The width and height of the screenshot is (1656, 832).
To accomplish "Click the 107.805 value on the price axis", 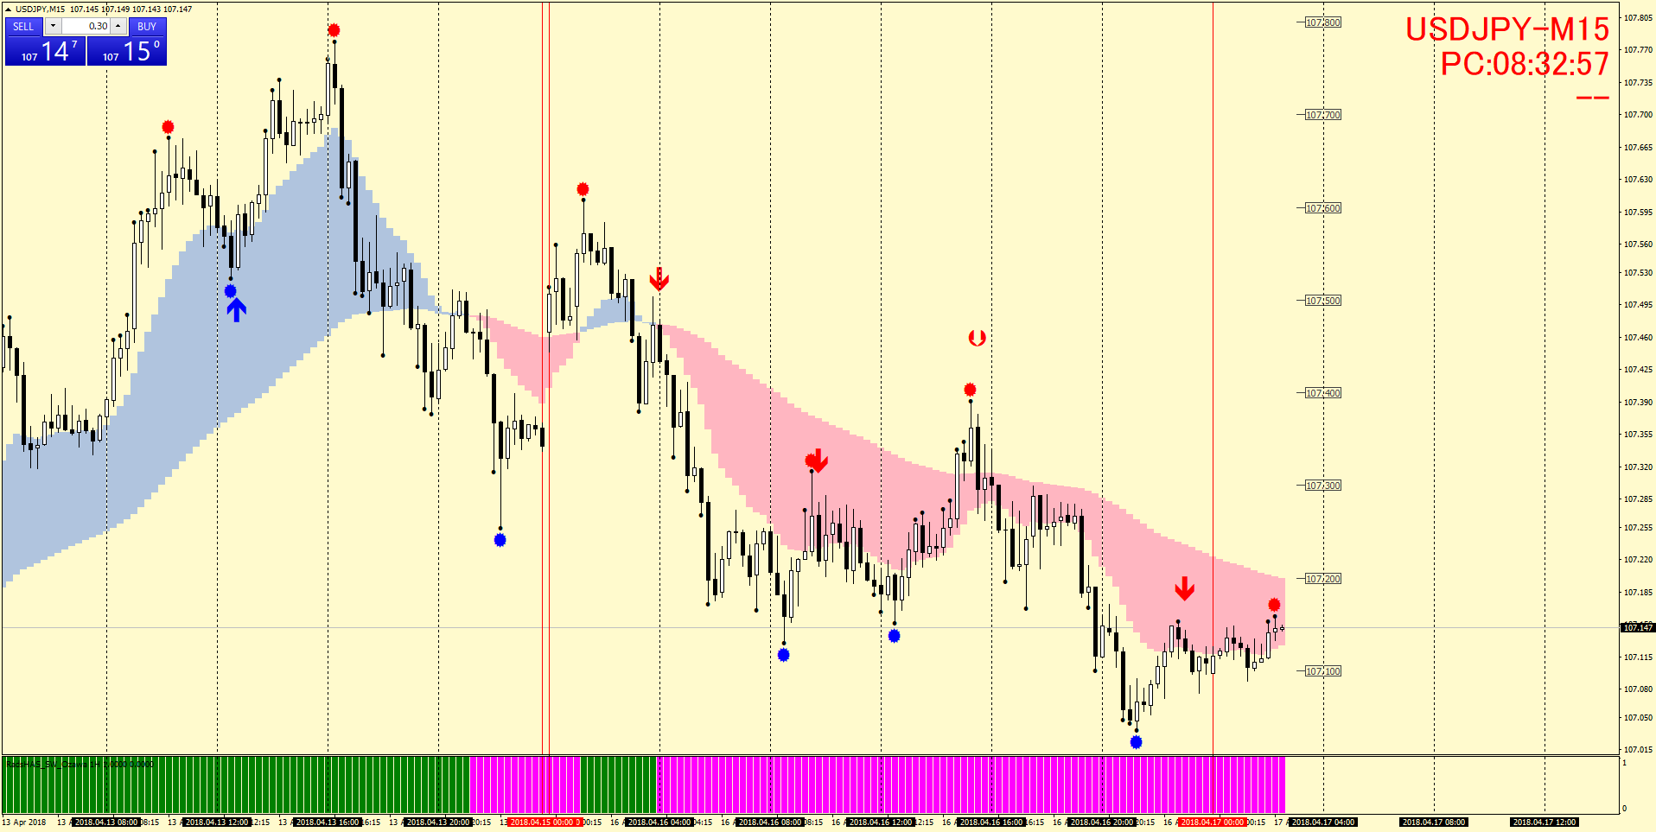I will tap(1638, 17).
